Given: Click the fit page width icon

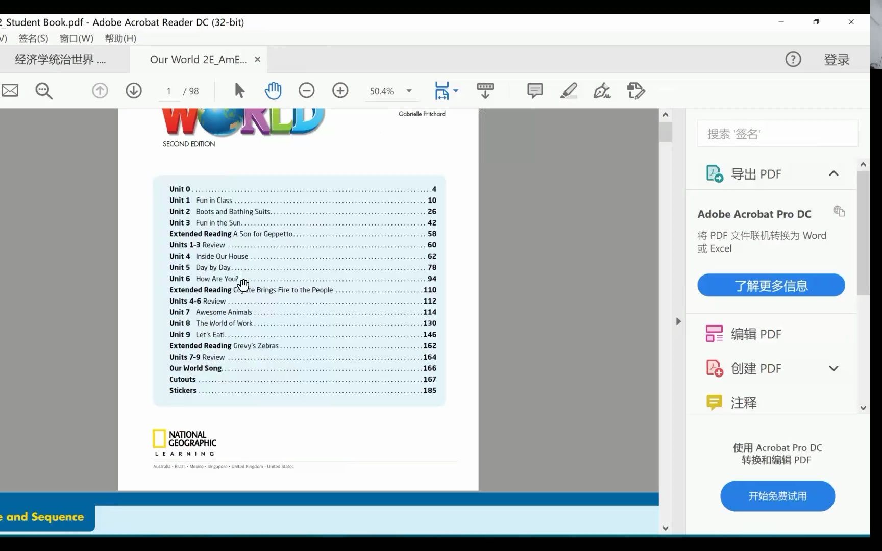Looking at the screenshot, I should tap(442, 91).
